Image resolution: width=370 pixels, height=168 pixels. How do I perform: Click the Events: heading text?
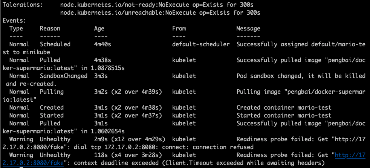(x=14, y=21)
